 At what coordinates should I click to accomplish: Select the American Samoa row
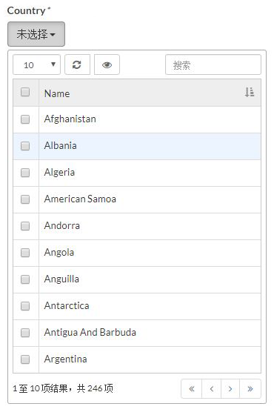pos(137,199)
